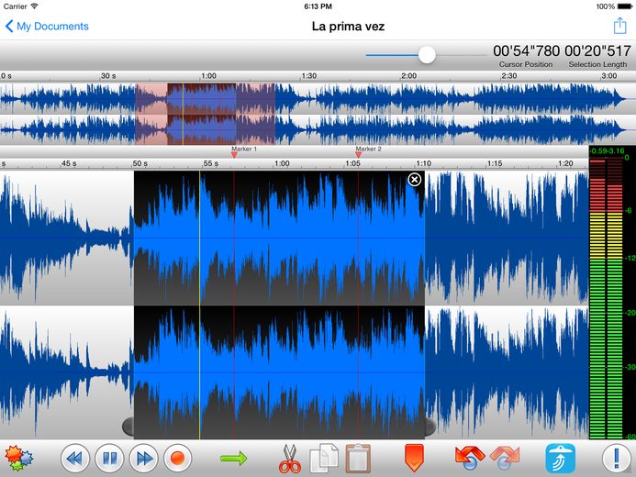Viewport: 636px width, 477px height.
Task: Paste with the clipboard icon
Action: 358,459
